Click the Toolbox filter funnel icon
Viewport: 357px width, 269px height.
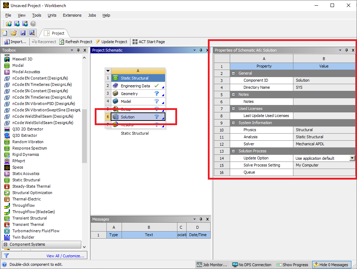6,256
